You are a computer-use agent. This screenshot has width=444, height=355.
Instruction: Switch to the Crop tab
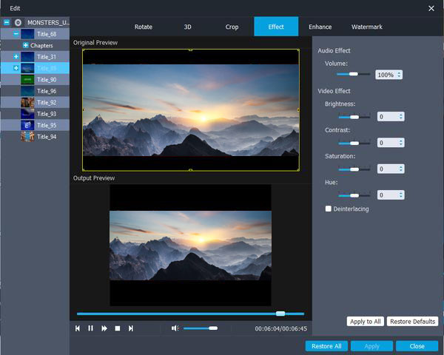point(232,27)
